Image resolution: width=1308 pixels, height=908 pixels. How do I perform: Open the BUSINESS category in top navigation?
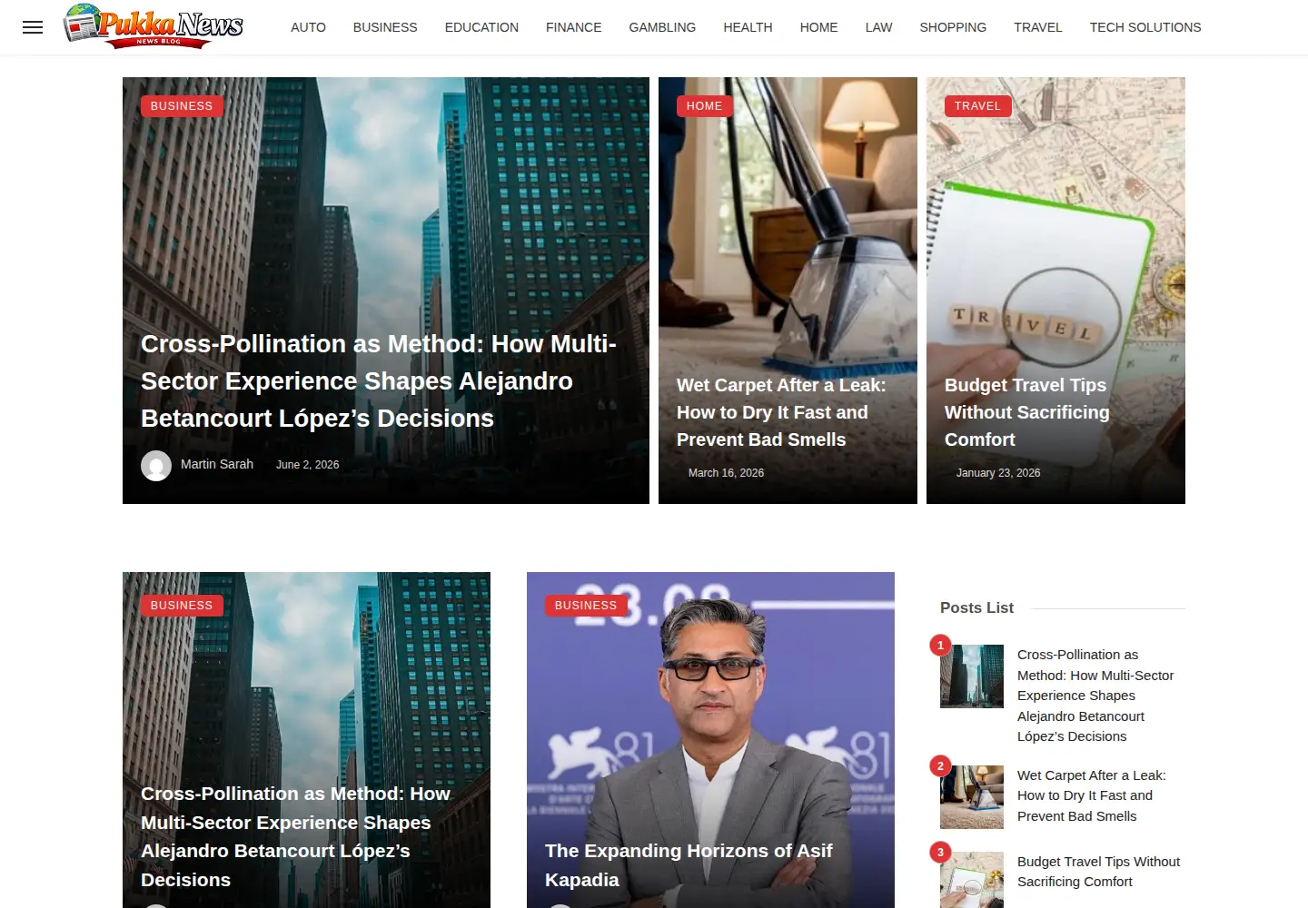coord(385,27)
